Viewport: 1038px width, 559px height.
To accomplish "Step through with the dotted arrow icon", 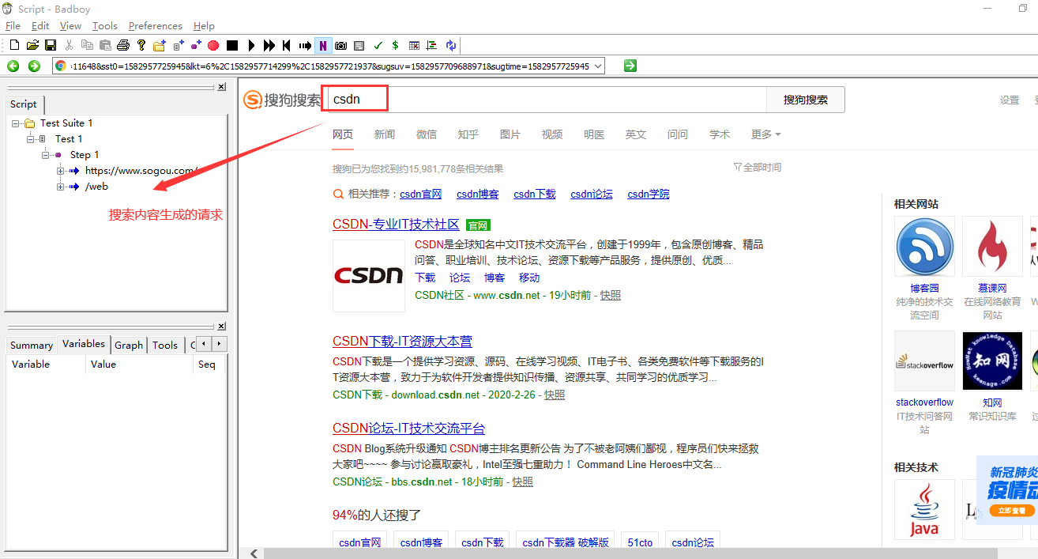I will pos(305,45).
